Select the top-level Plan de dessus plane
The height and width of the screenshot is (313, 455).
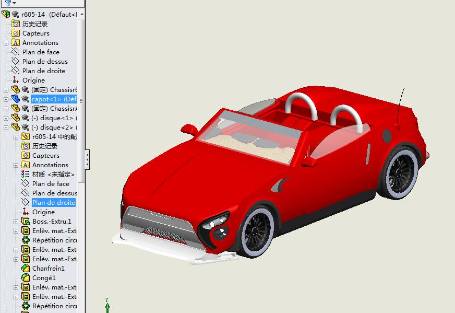[45, 62]
